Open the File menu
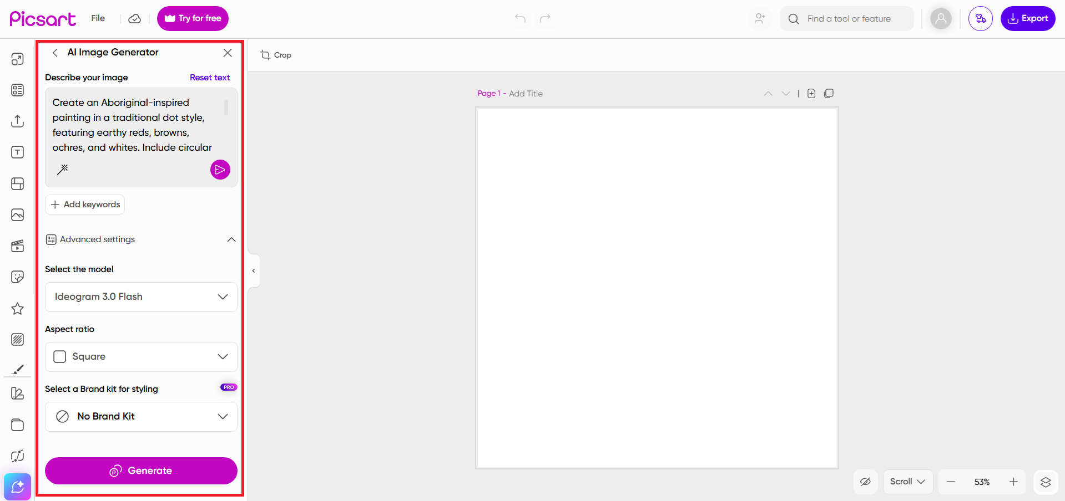The height and width of the screenshot is (501, 1065). click(98, 18)
